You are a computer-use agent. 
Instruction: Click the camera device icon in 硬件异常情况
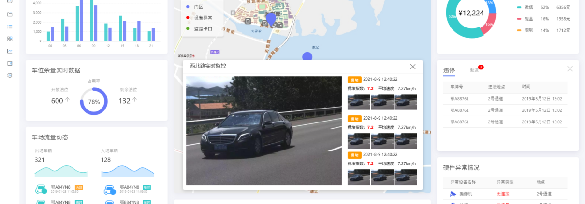click(x=453, y=194)
